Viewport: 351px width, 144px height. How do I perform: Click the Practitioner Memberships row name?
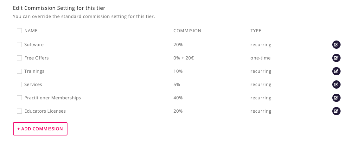53,98
